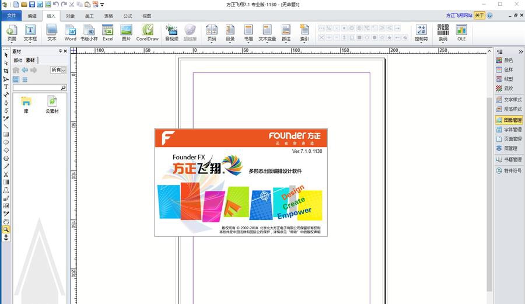Select the arrow selection tool
525x304 pixels.
[x=6, y=55]
